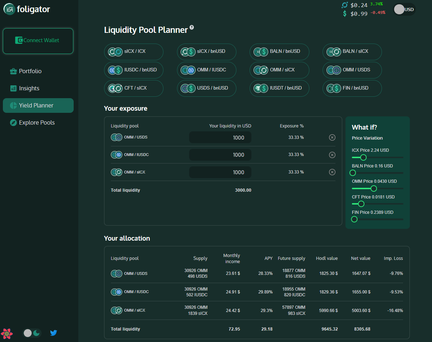Viewport: 432px width, 342px height.
Task: Adjust the OMM Price slider handle
Action: tap(374, 188)
